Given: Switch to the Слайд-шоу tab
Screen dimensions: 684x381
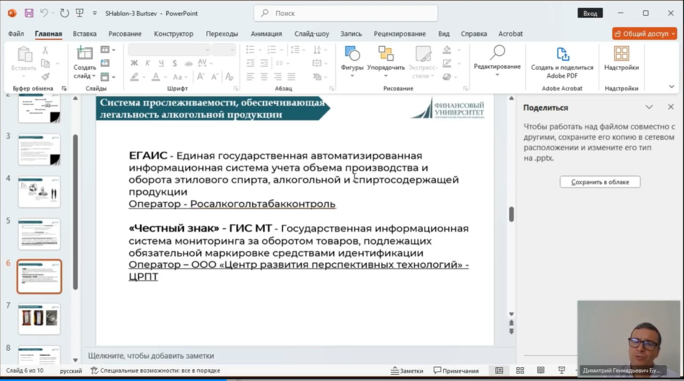Looking at the screenshot, I should coord(311,34).
